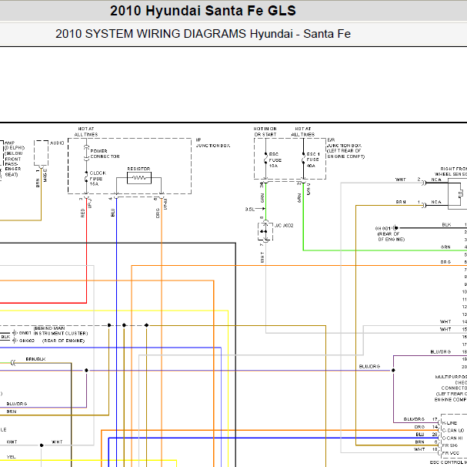Click the "BRN/BLK" wire label
Screen dimensions: 467x467
(x=35, y=359)
